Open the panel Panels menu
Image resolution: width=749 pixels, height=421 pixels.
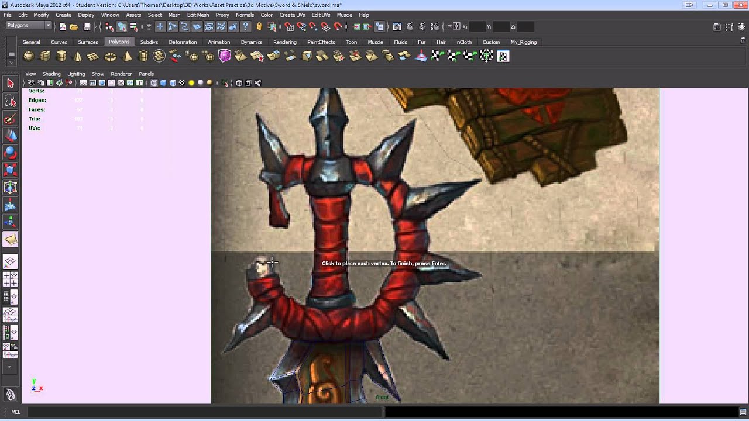(146, 74)
